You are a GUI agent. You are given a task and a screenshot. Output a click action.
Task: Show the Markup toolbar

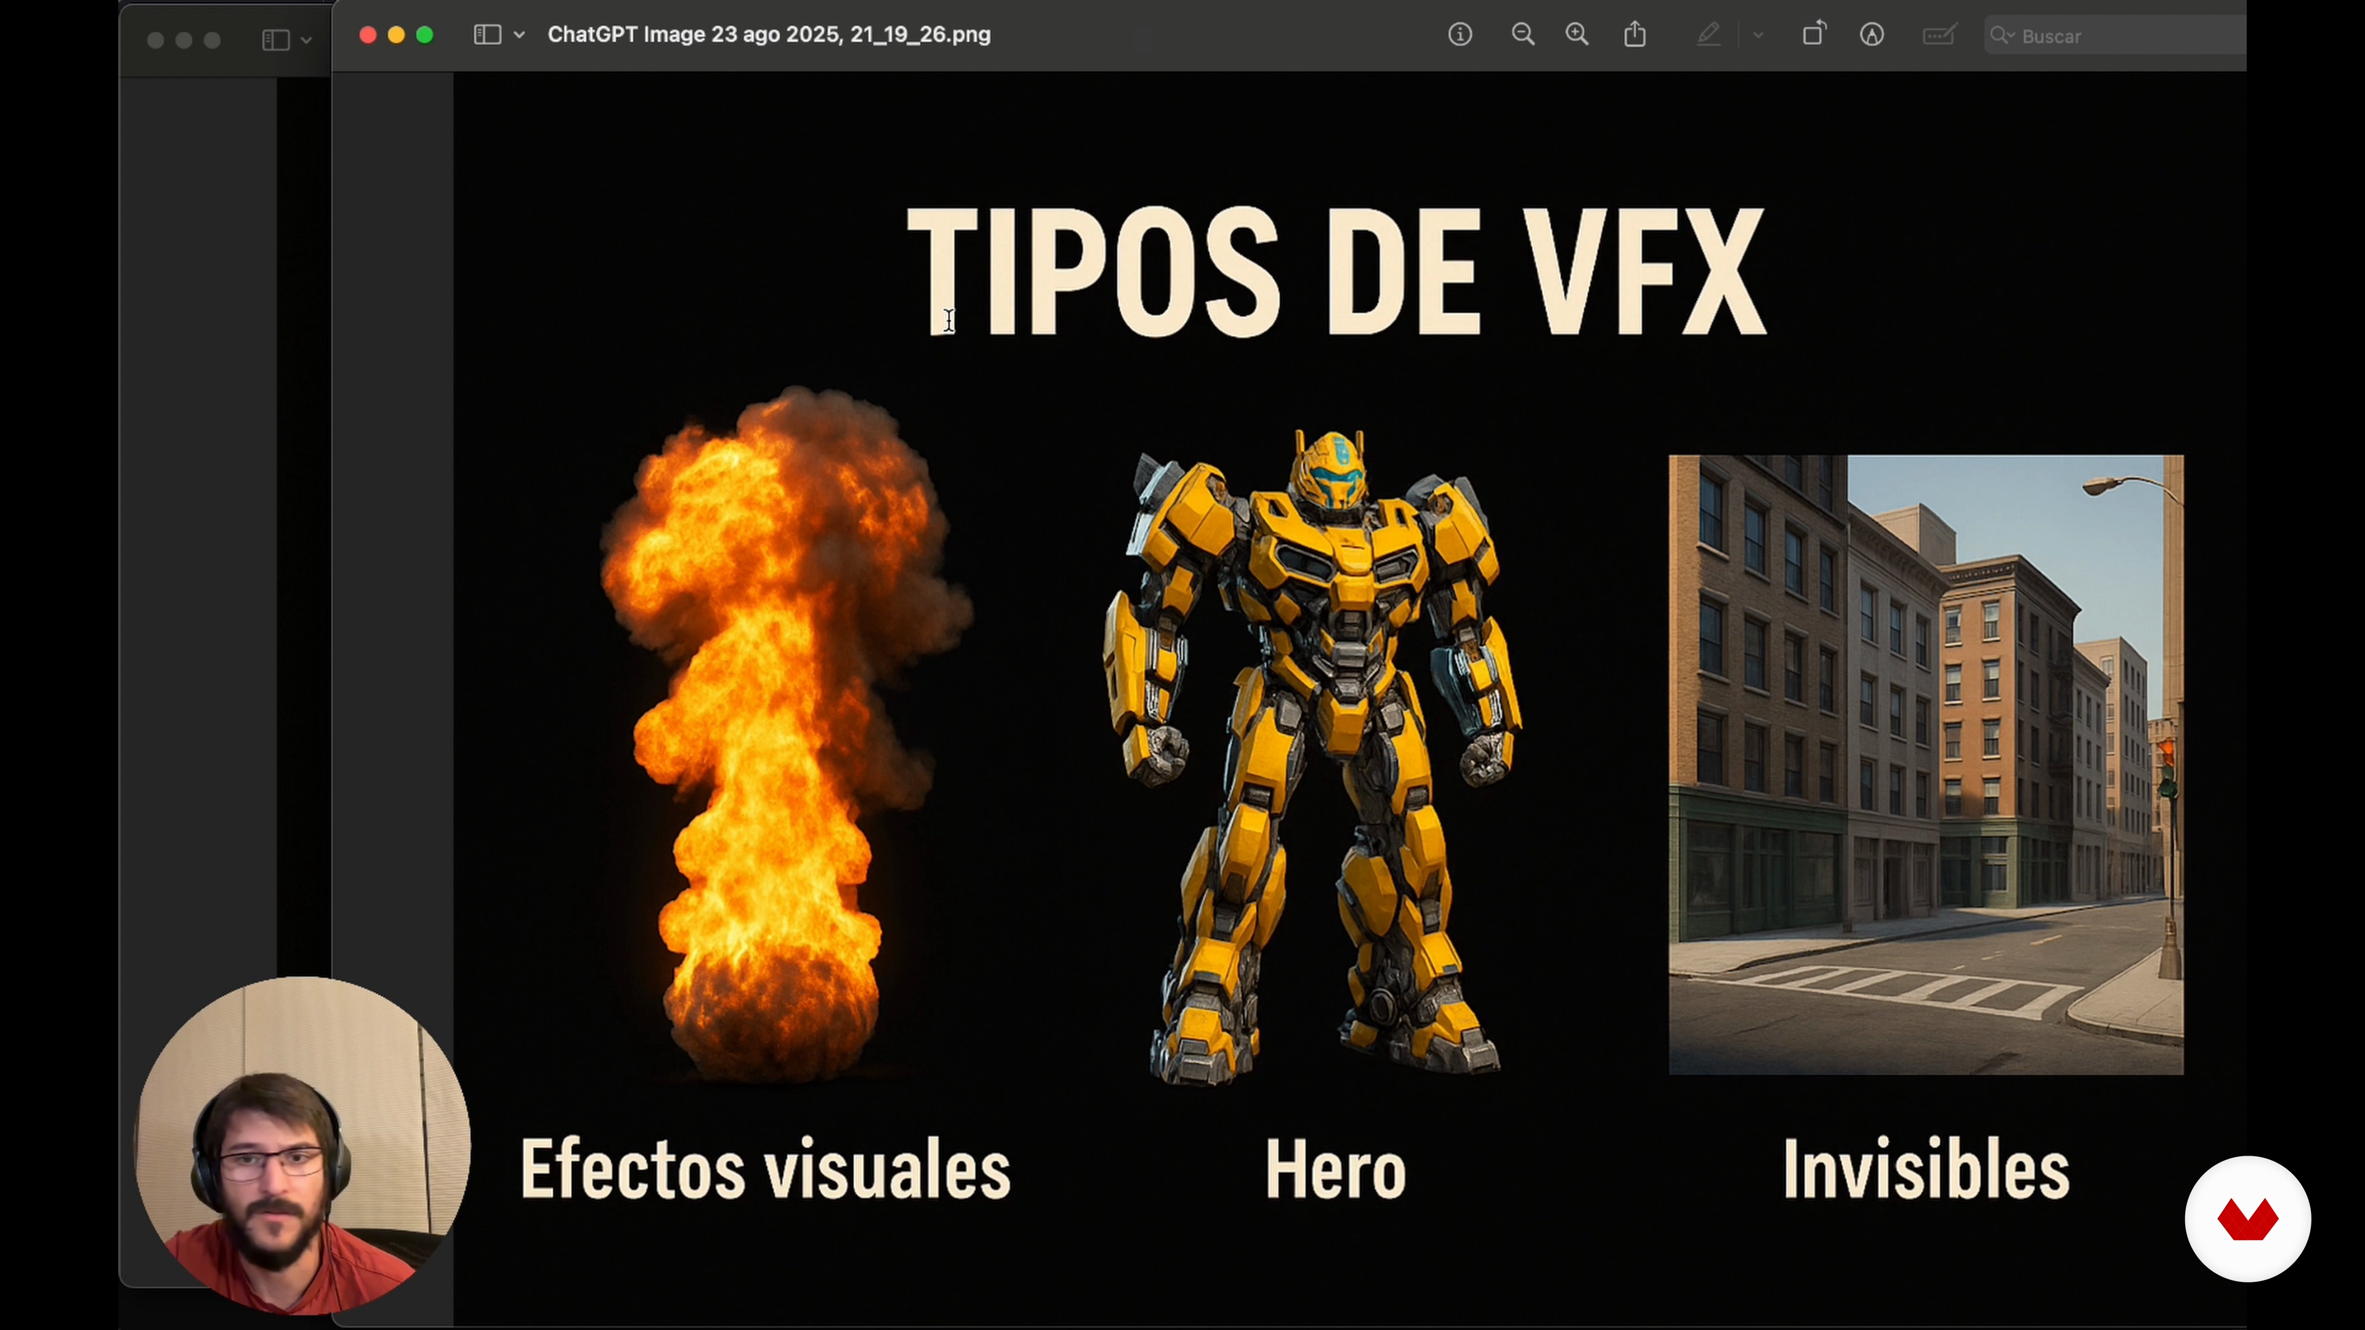click(x=1872, y=35)
